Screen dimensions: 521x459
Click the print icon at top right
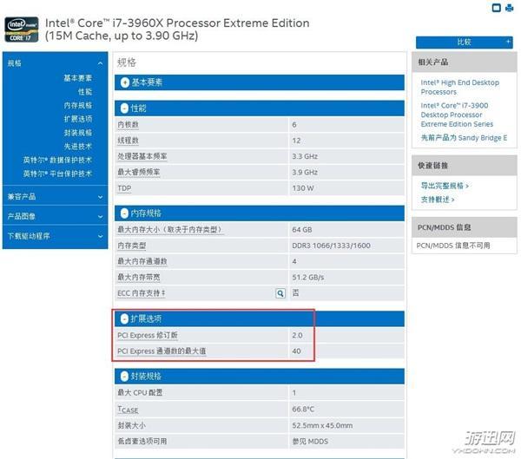pos(509,8)
